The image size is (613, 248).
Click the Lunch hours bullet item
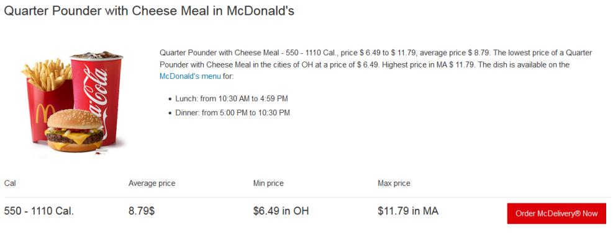point(232,99)
